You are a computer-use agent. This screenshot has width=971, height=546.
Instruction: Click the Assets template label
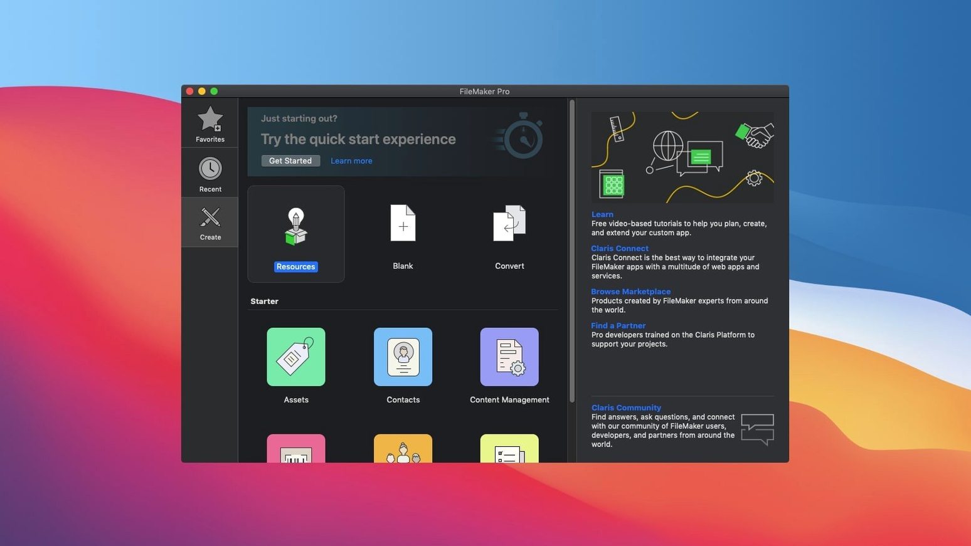coord(296,400)
